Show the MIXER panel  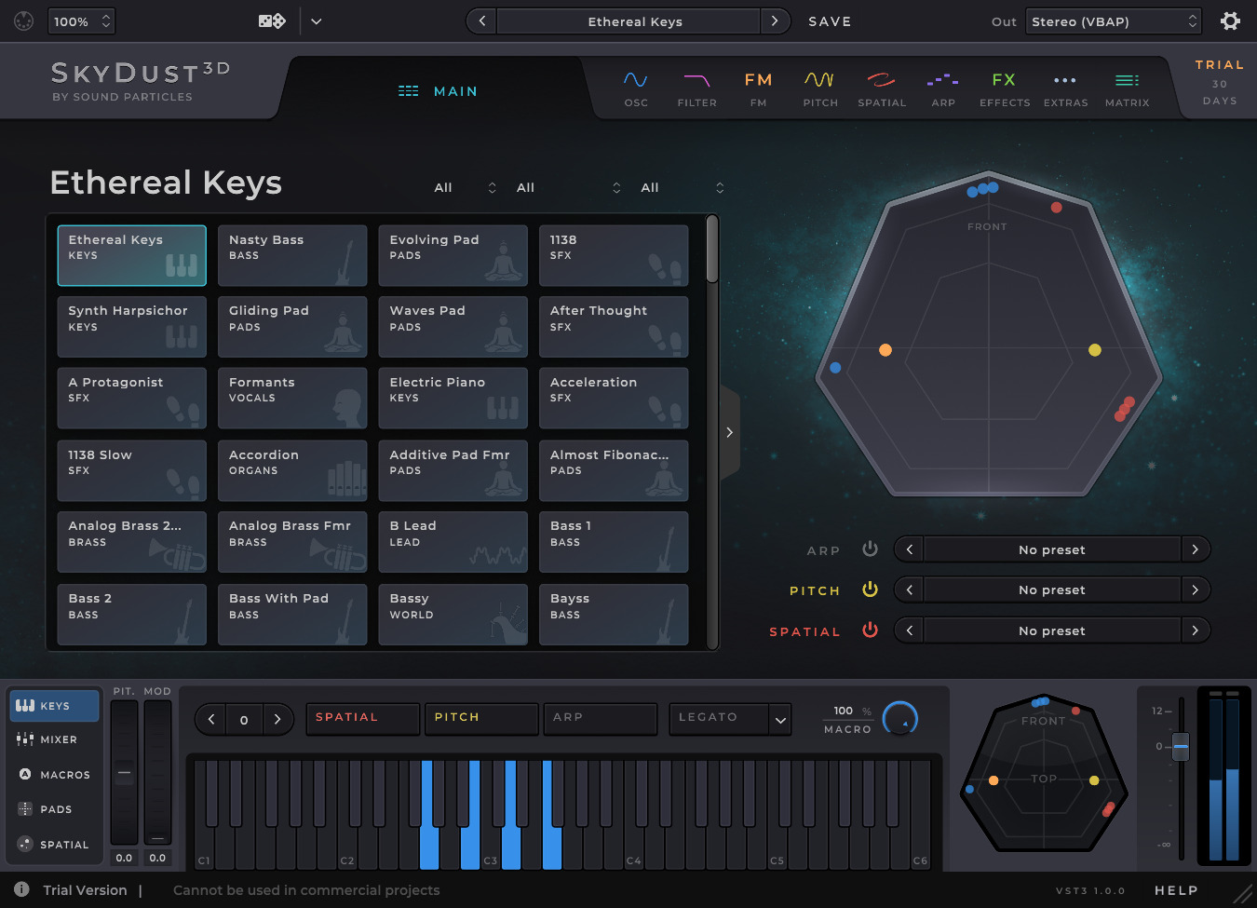click(x=54, y=739)
